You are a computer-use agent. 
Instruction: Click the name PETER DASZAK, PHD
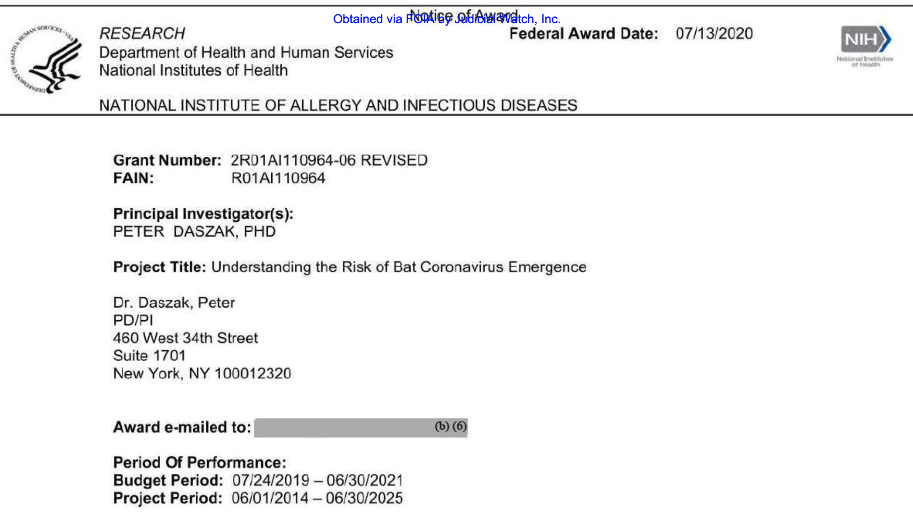194,232
